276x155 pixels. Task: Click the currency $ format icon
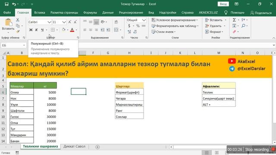tap(129, 26)
